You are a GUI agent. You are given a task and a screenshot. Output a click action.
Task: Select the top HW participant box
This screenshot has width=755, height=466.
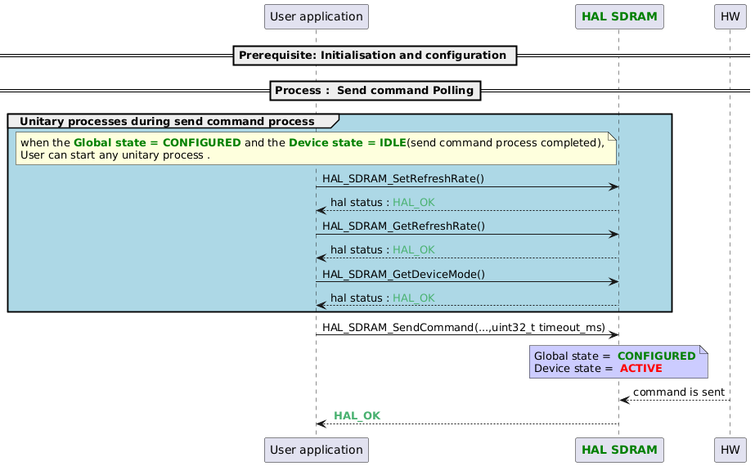click(730, 17)
